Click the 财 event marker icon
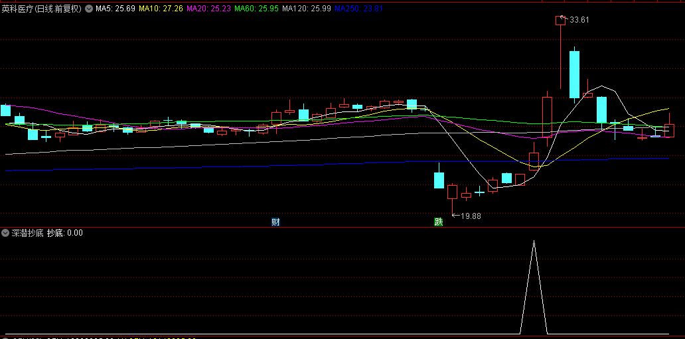 [275, 222]
